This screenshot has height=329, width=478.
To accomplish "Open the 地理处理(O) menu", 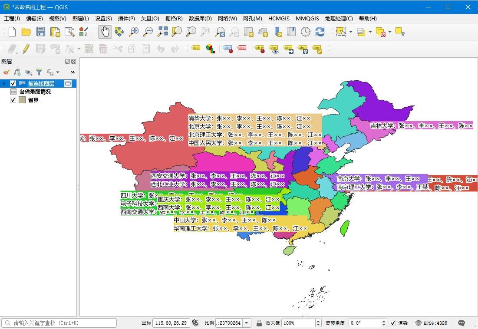I will (x=339, y=19).
